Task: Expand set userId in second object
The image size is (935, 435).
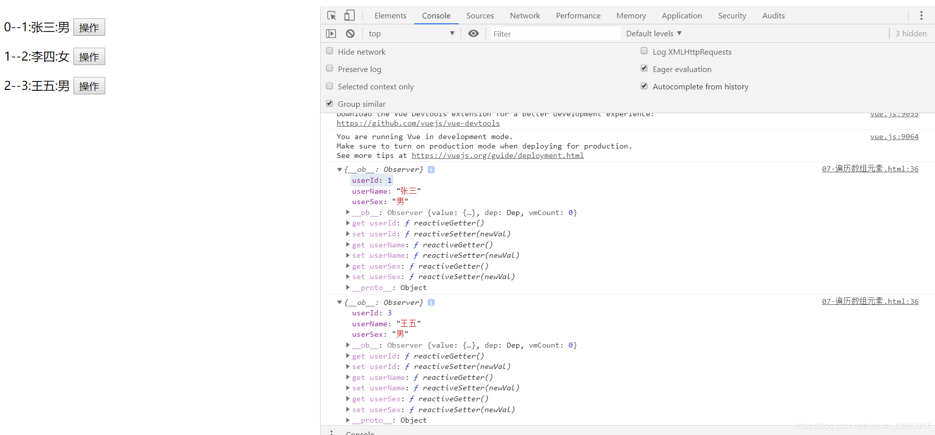Action: [348, 366]
